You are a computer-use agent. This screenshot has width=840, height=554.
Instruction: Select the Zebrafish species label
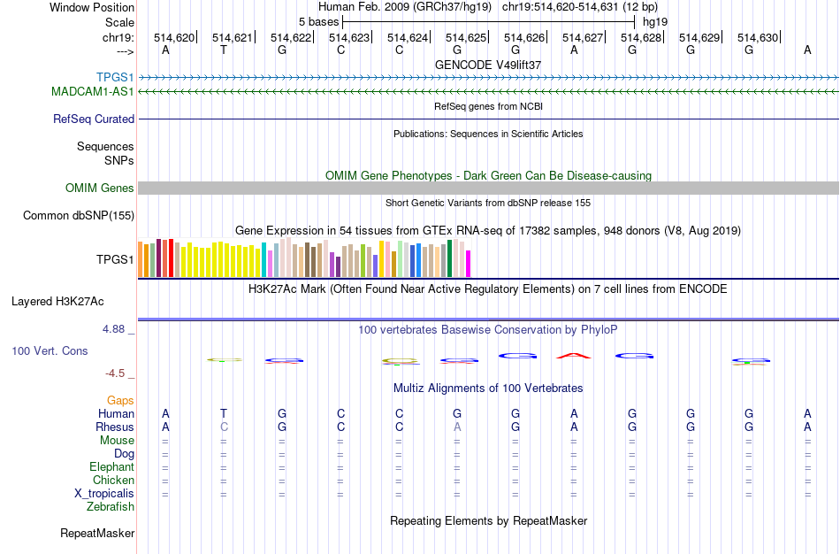pyautogui.click(x=111, y=506)
